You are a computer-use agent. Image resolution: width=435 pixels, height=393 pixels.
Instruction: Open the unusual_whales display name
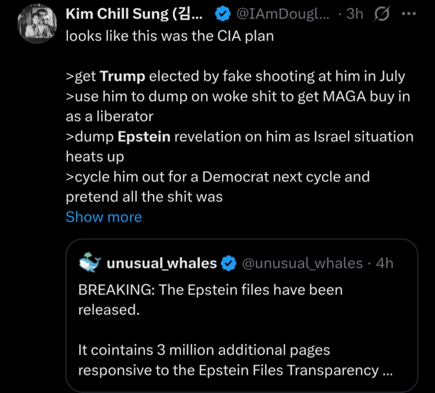[x=162, y=263]
